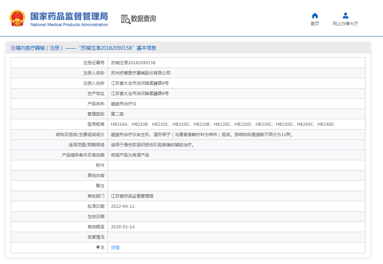
Task: Click the HB210A model list row
Action: coord(223,124)
